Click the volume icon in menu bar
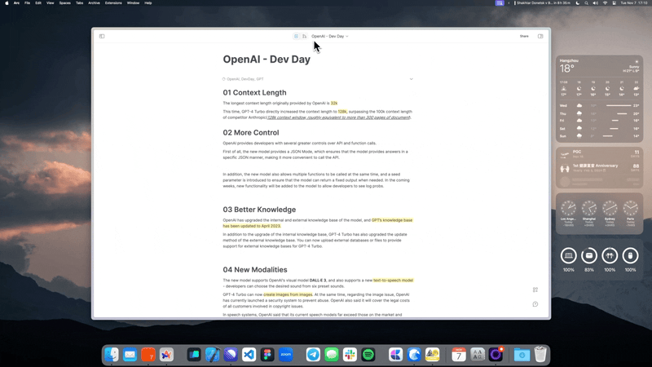The image size is (652, 367). click(x=596, y=3)
